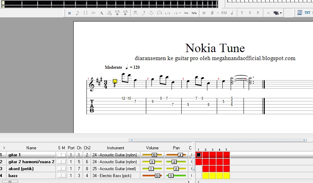
Task: Apply the legato slide icon
Action: (x=159, y=13)
